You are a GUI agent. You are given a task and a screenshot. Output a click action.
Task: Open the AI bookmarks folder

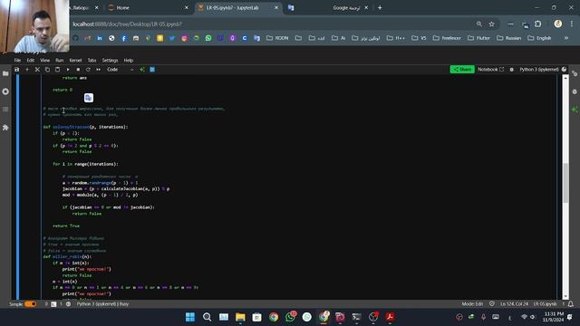pos(338,38)
